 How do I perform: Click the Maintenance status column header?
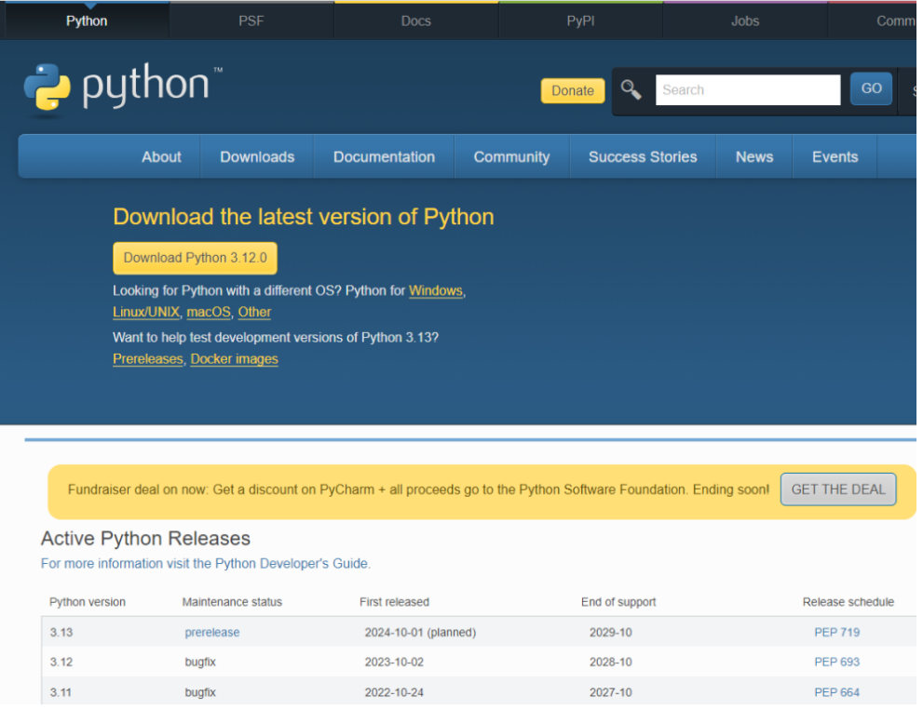232,602
